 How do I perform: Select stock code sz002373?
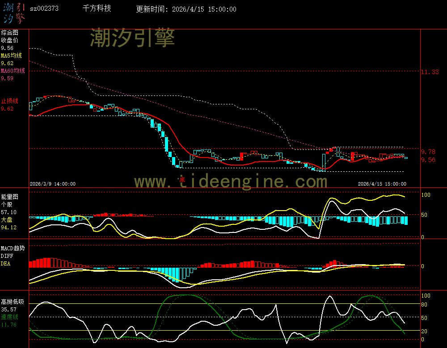coord(44,8)
